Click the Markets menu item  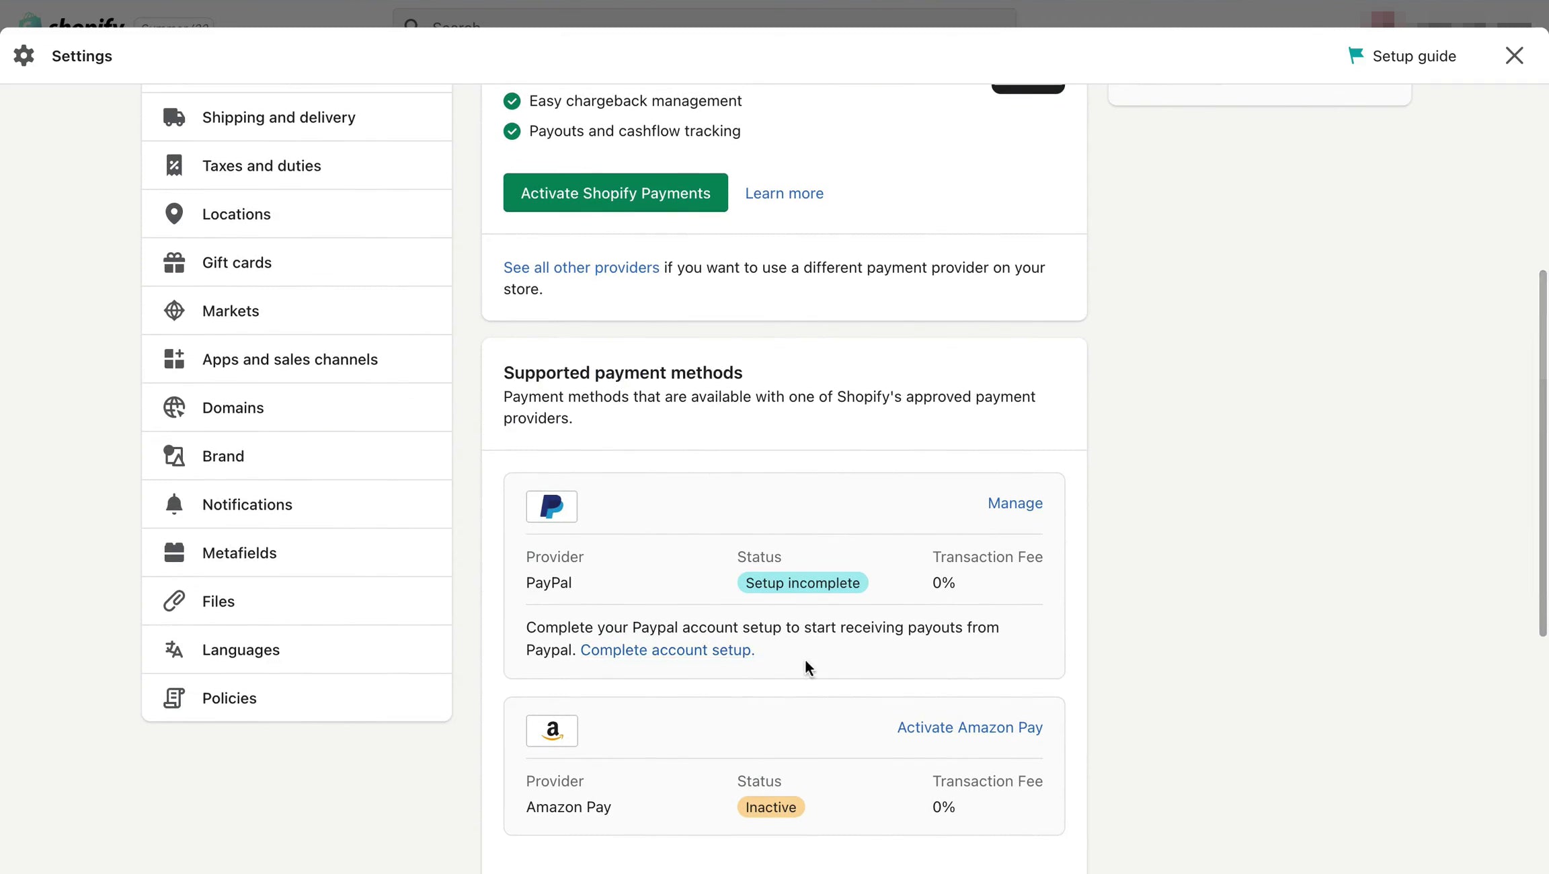pyautogui.click(x=231, y=311)
